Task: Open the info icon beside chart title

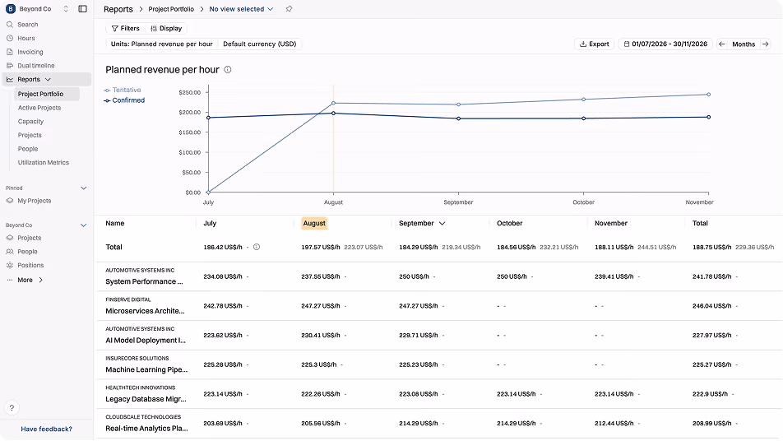Action: coord(228,69)
